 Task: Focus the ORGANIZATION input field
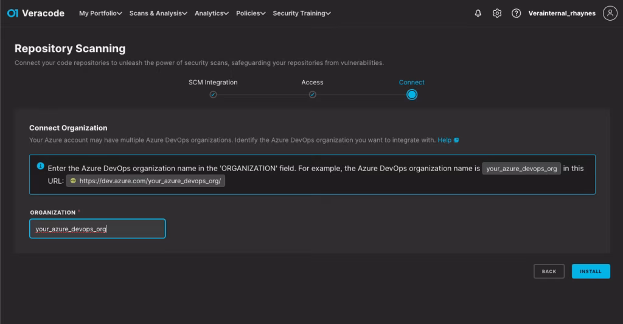tap(97, 229)
